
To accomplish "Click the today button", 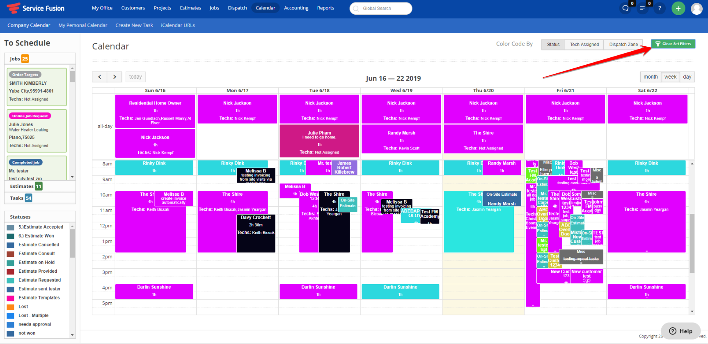I will (135, 77).
